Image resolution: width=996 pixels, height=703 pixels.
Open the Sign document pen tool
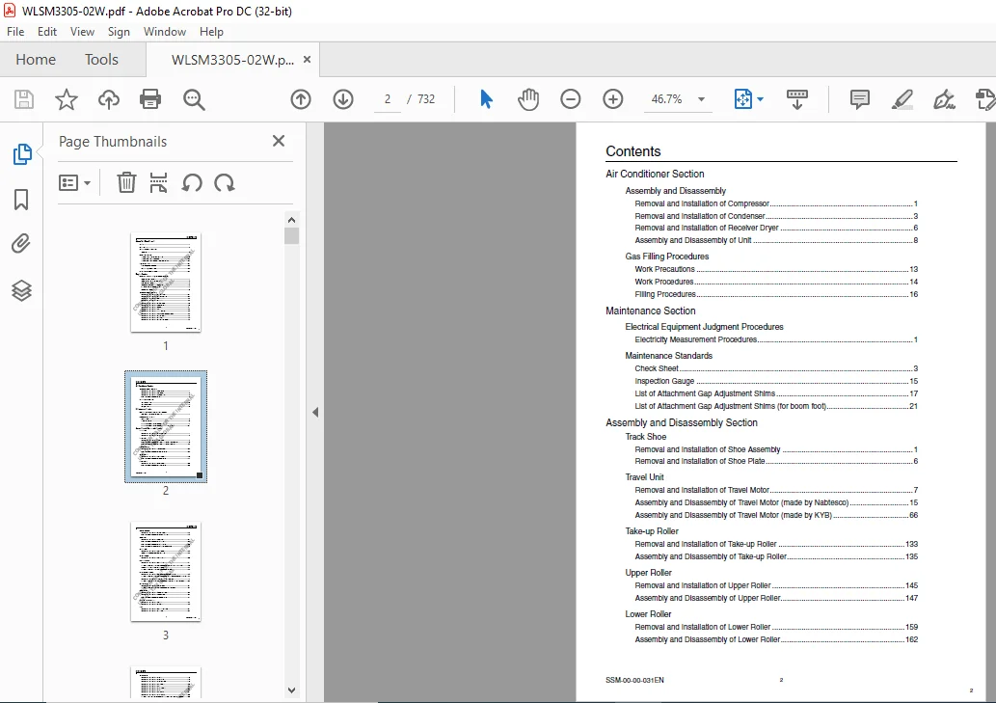tap(944, 99)
